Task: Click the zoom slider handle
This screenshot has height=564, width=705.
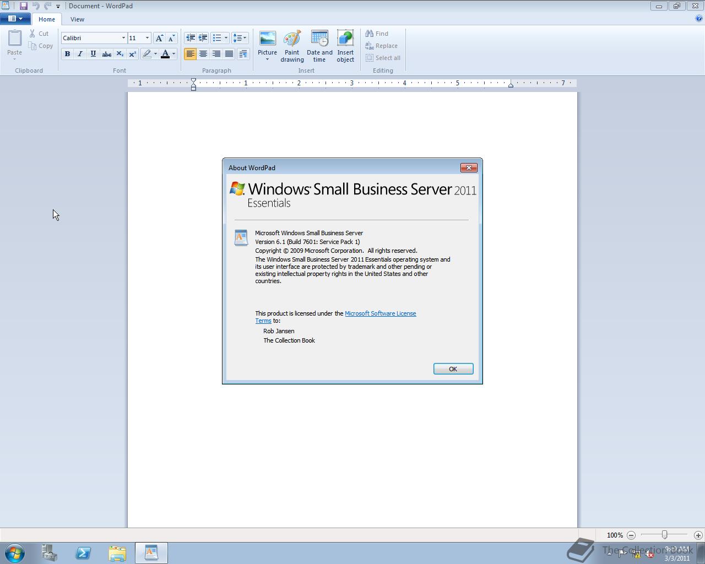Action: (665, 535)
